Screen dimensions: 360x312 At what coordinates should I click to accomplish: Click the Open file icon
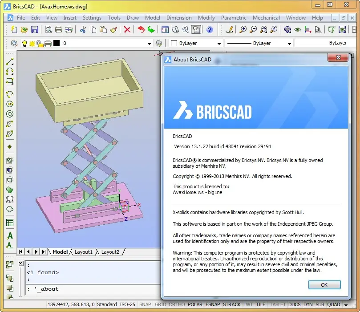click(24, 30)
